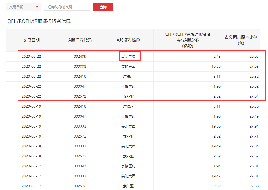Click the A股证券简称 column header

point(128,40)
